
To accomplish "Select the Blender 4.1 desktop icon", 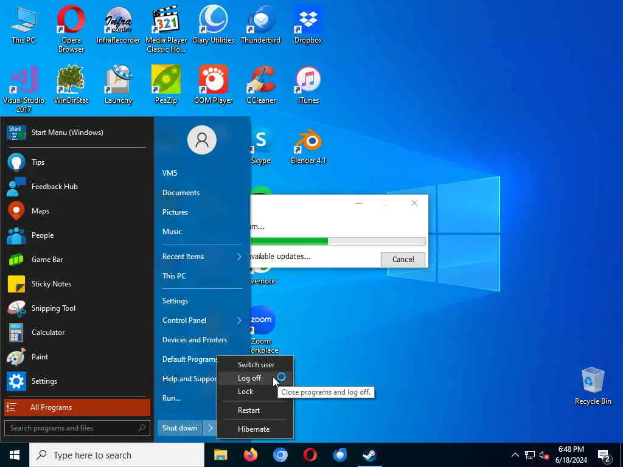I will click(x=308, y=146).
